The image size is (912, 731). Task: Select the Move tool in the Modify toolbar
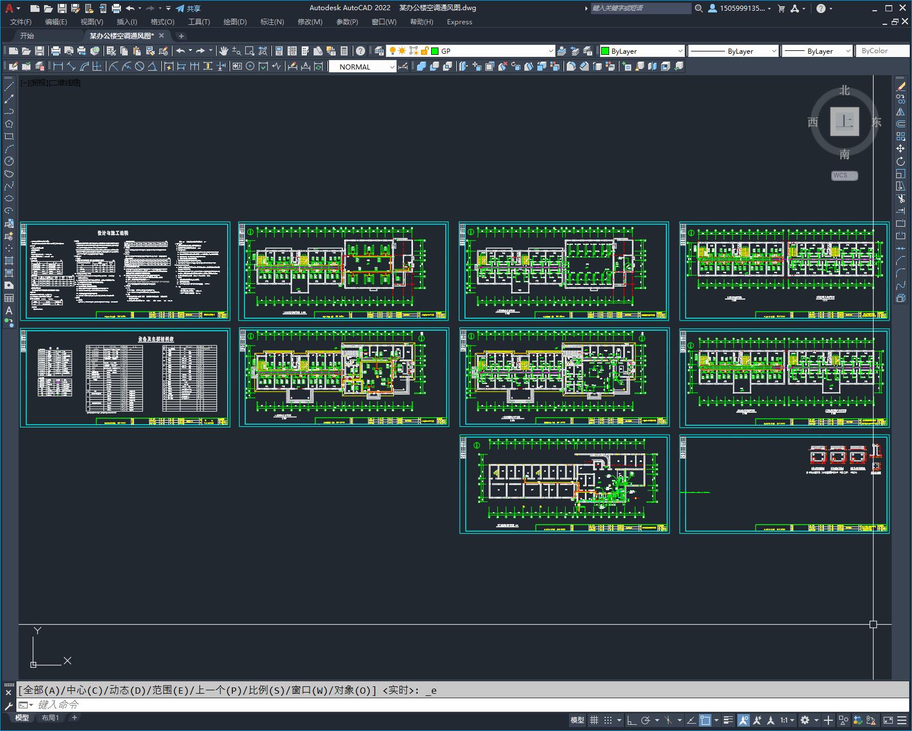coord(901,149)
